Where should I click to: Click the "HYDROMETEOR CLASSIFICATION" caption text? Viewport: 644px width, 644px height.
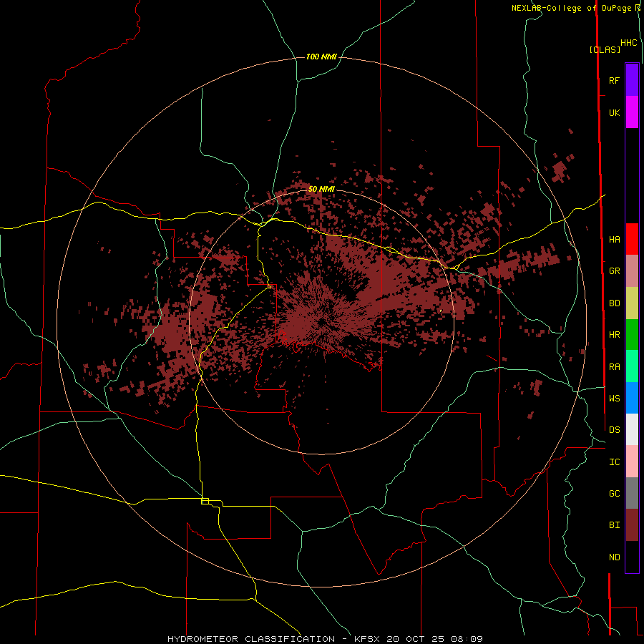(251, 639)
